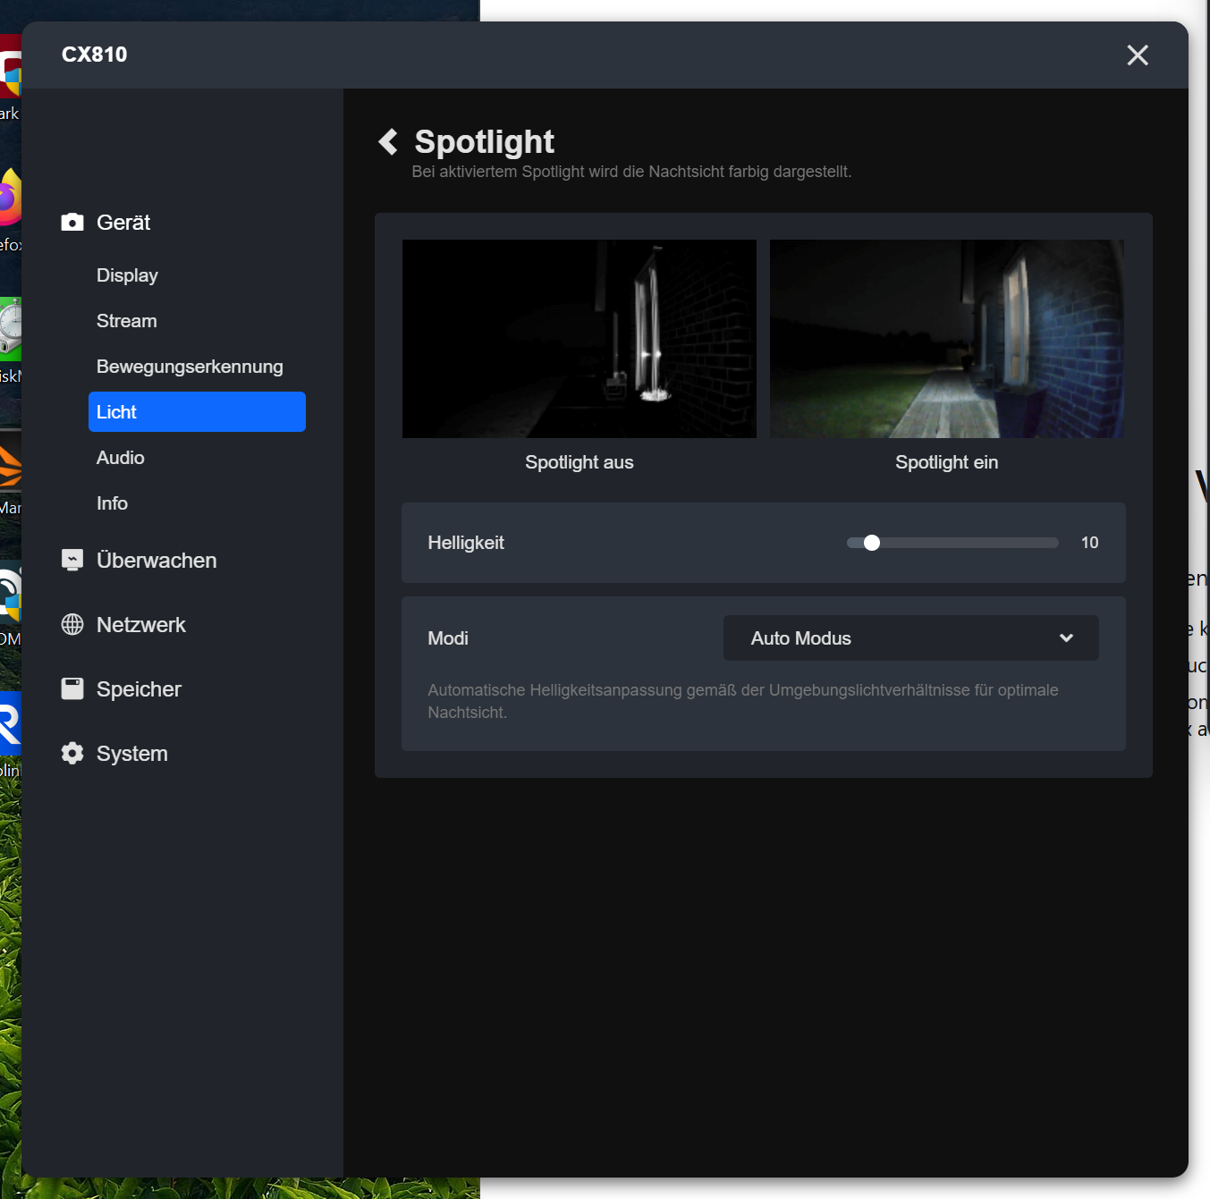Expand the Netzwerk section label
Image resolution: width=1210 pixels, height=1199 pixels.
coord(141,625)
